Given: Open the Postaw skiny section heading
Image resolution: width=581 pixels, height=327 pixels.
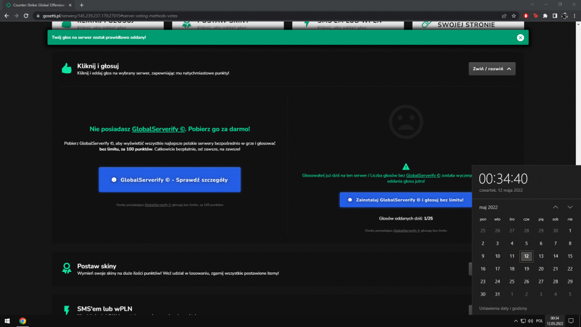Looking at the screenshot, I should (x=96, y=266).
